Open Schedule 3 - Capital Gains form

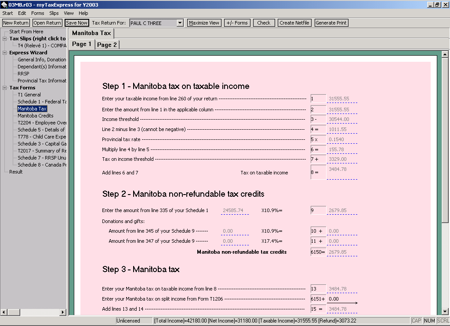tap(42, 144)
